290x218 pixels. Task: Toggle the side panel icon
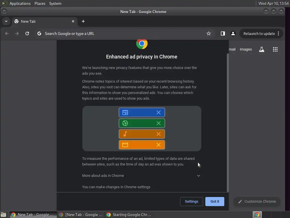pos(223,33)
